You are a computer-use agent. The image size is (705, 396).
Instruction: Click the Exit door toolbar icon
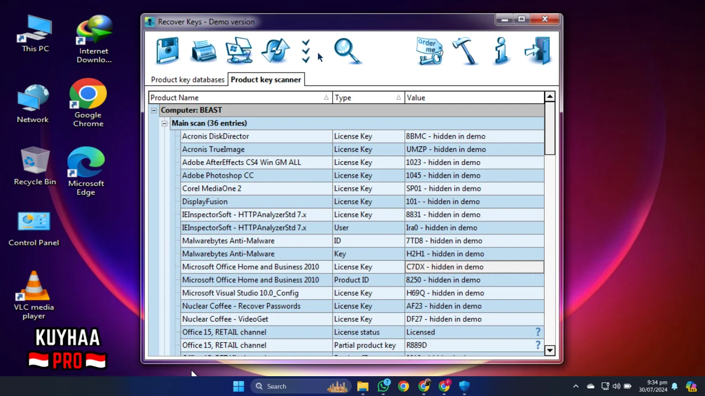[538, 51]
